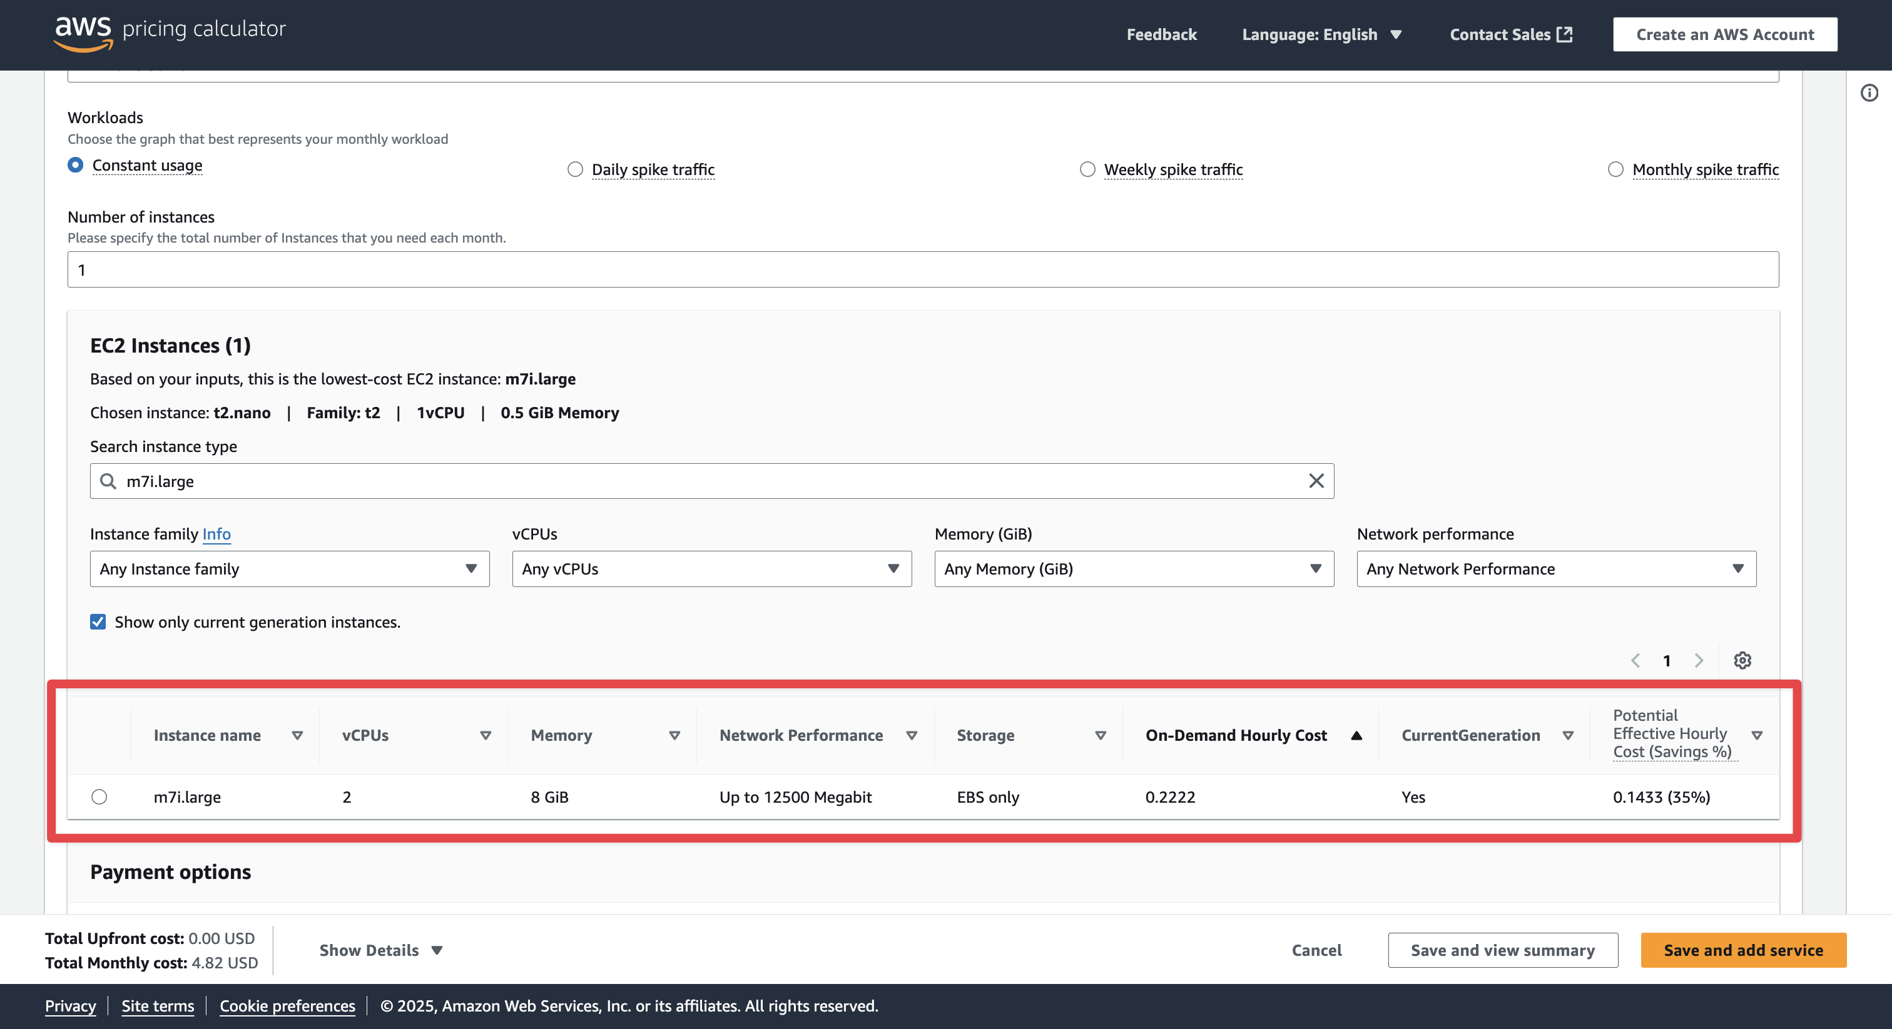Click the Total Monthly cost 4.82 USD

151,962
